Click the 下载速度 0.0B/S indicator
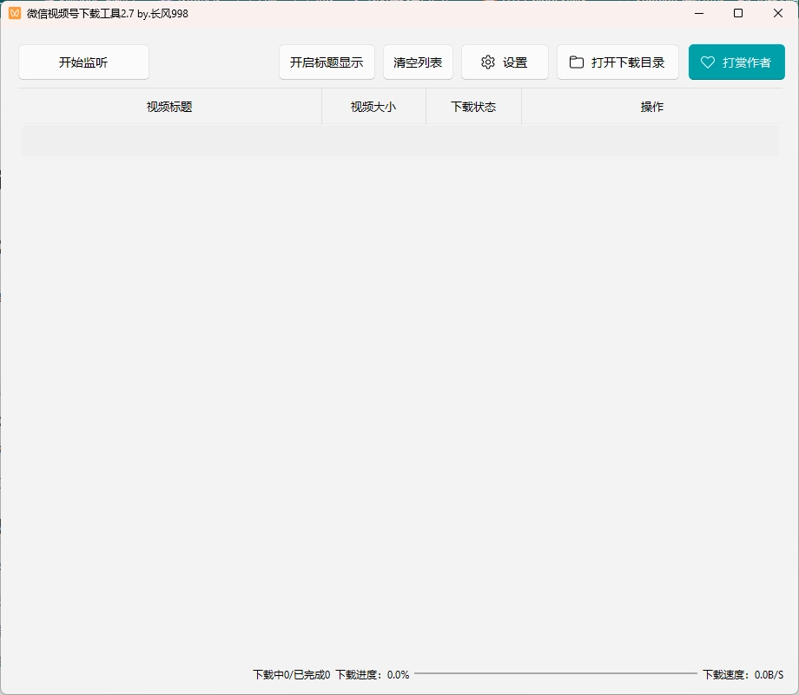The height and width of the screenshot is (695, 799). tap(743, 675)
